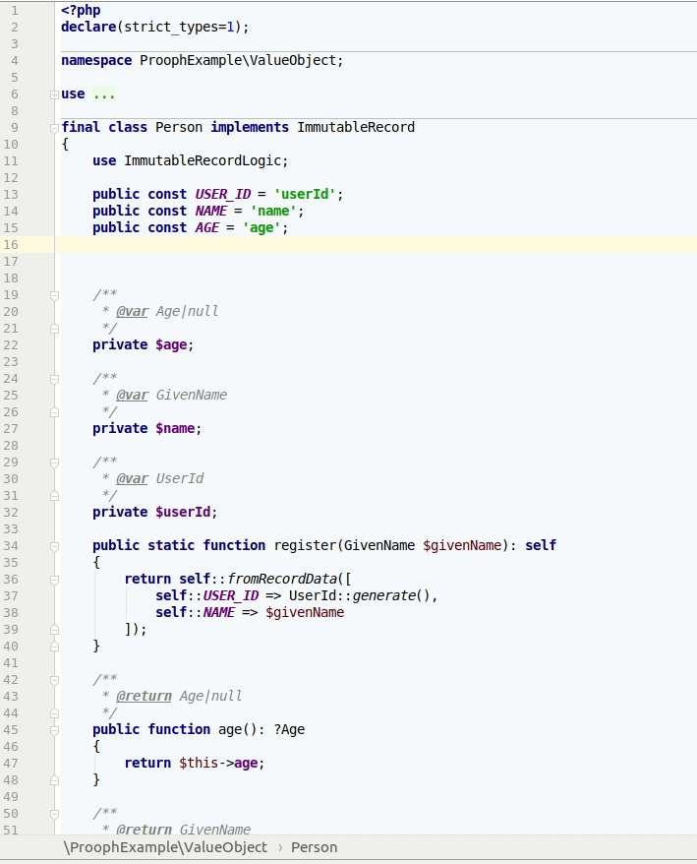The height and width of the screenshot is (864, 697).
Task: Collapse the register function fold marker on line 34
Action: pos(54,546)
